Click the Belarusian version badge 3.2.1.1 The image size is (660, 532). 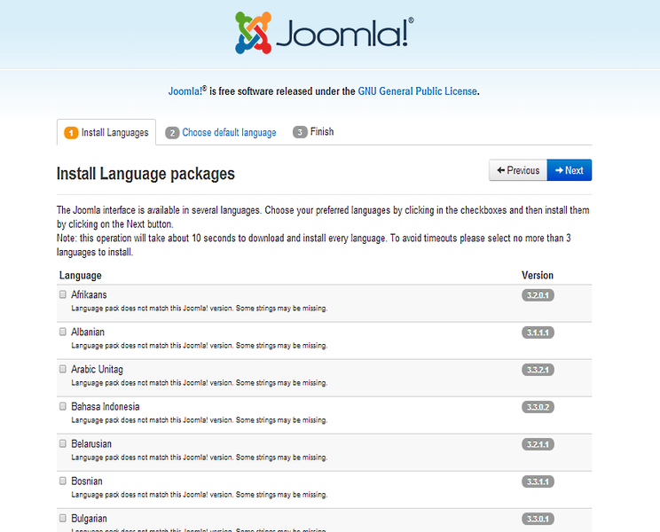[538, 444]
